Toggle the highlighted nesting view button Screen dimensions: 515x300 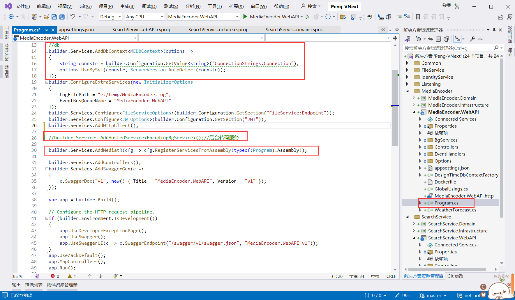tap(457, 39)
